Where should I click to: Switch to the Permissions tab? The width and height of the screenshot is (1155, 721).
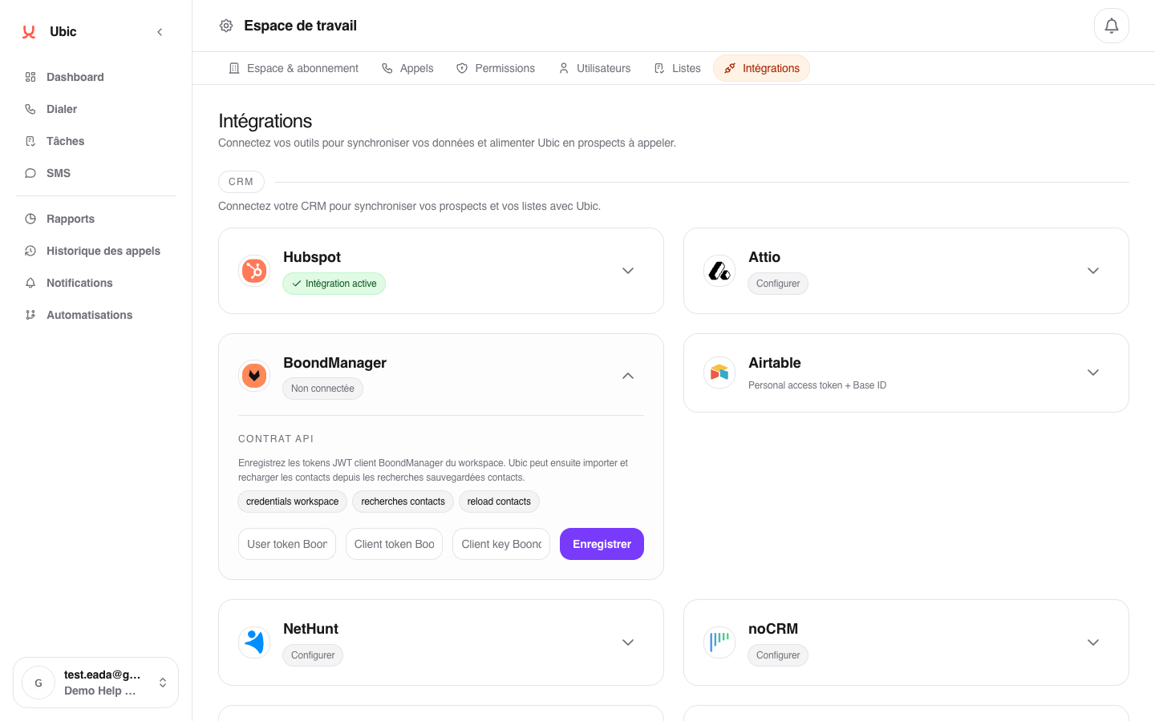(x=496, y=68)
